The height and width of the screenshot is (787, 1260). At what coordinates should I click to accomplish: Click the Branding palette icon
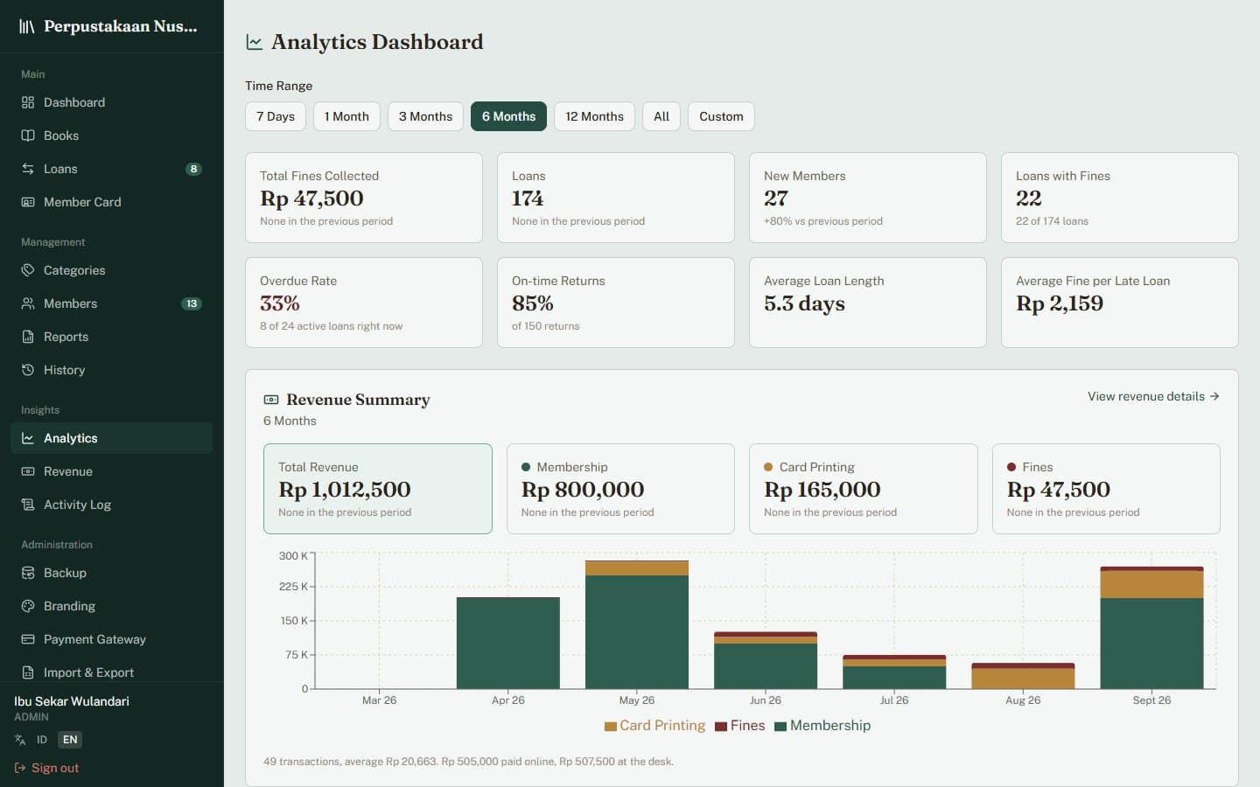point(28,606)
